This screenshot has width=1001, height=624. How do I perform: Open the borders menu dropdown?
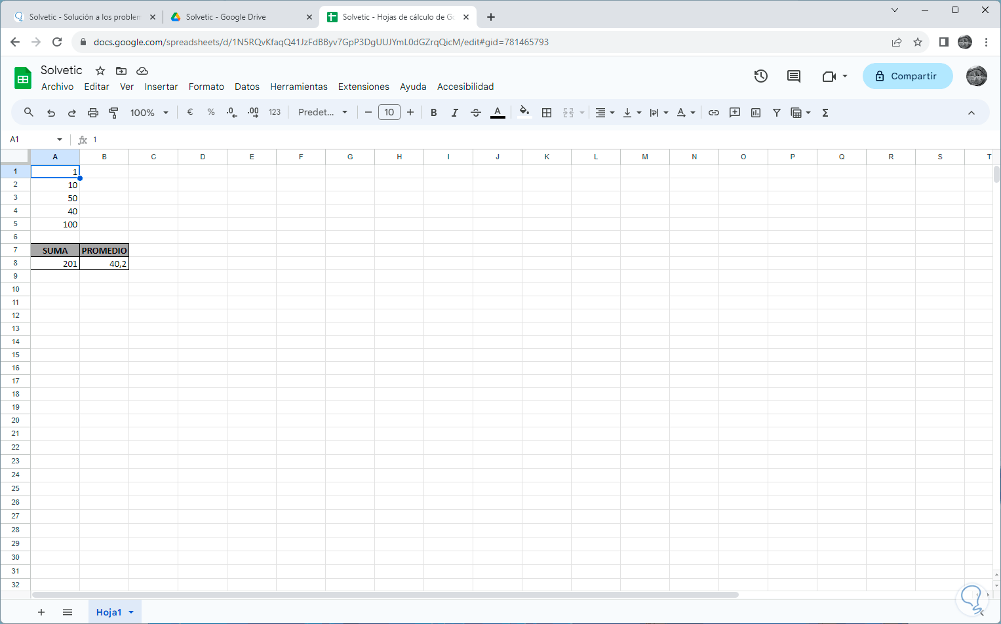547,112
